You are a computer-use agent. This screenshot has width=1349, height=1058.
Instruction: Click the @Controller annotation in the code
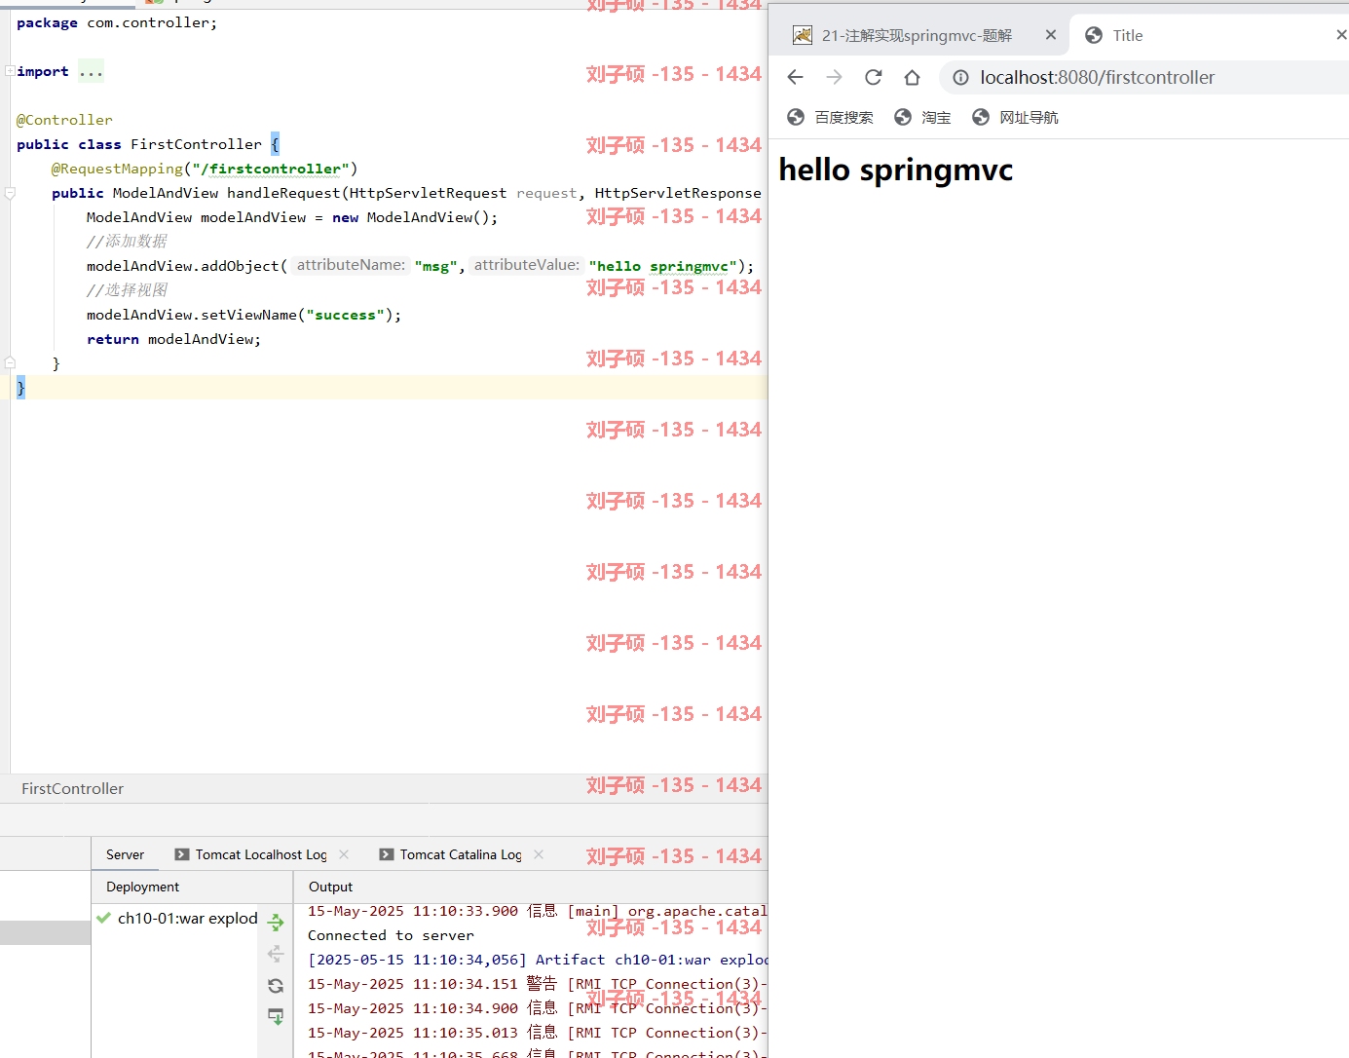tap(64, 120)
